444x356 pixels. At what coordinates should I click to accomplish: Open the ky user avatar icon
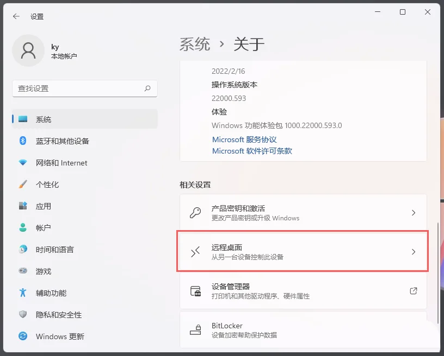(x=28, y=51)
